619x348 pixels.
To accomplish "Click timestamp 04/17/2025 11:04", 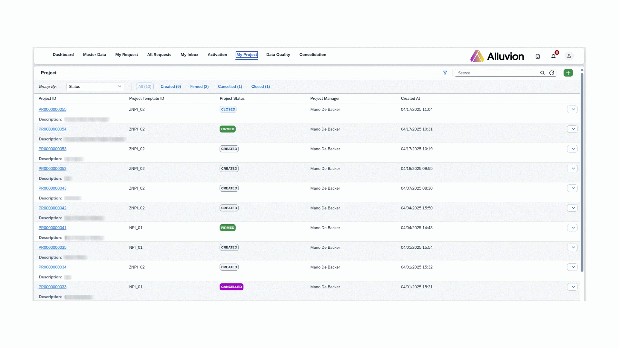I will 417,110.
